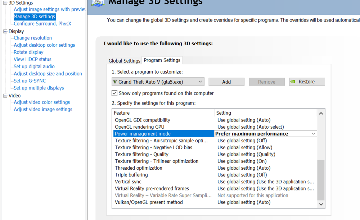The height and width of the screenshot is (220, 360).
Task: Collapse the Video tree node
Action: tap(5, 96)
